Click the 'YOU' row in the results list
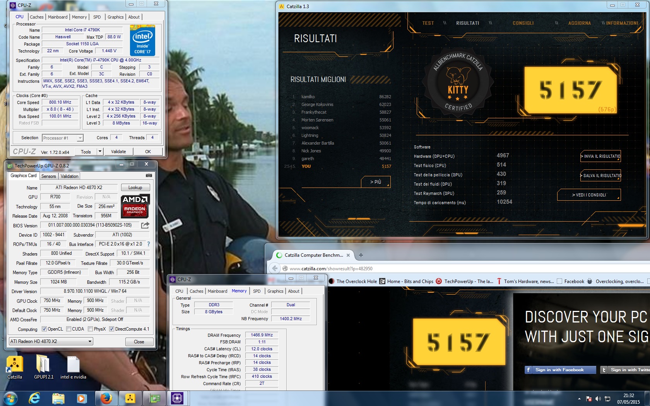650x406 pixels. pos(337,166)
